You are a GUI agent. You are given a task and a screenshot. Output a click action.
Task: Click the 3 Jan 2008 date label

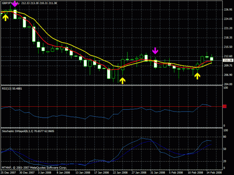coord(45,172)
